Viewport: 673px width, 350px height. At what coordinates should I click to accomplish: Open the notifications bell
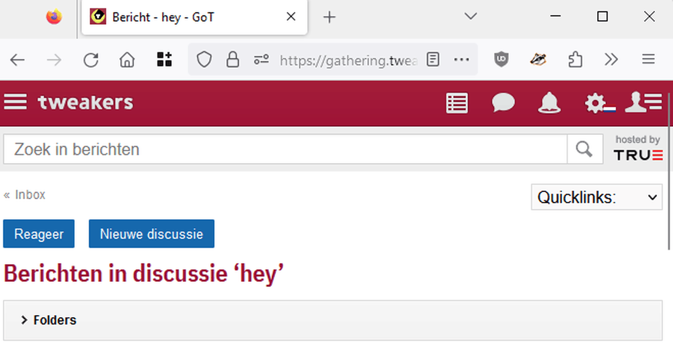549,103
